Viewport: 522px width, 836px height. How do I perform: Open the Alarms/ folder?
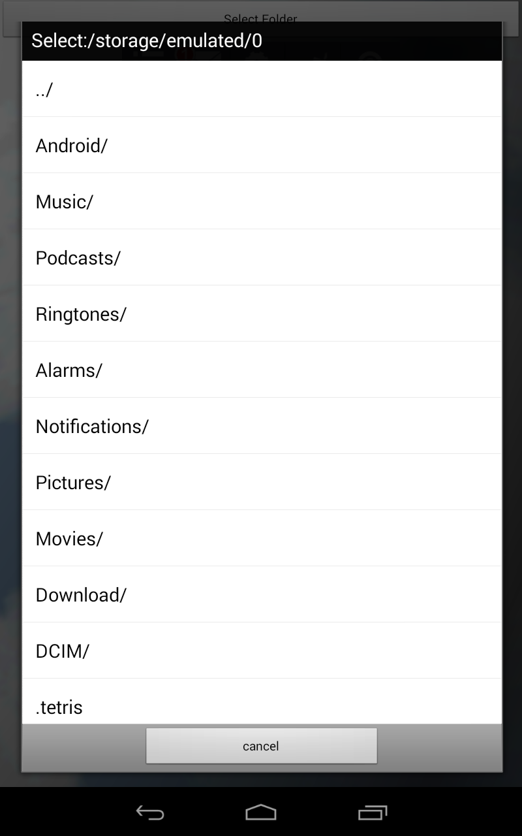click(x=261, y=370)
